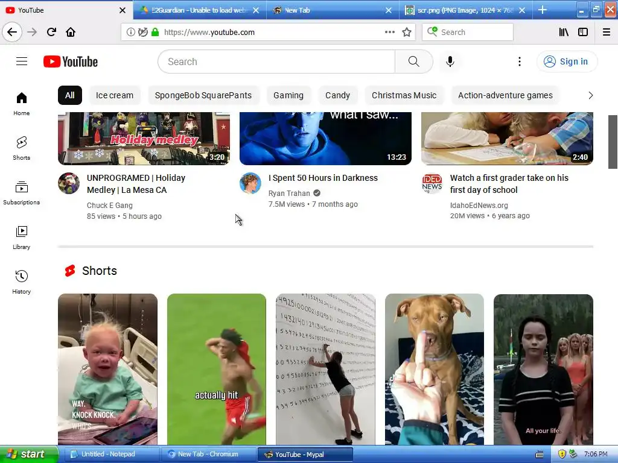Screen dimensions: 618x463
Task: Open the 'All your life' Short
Action: point(544,370)
